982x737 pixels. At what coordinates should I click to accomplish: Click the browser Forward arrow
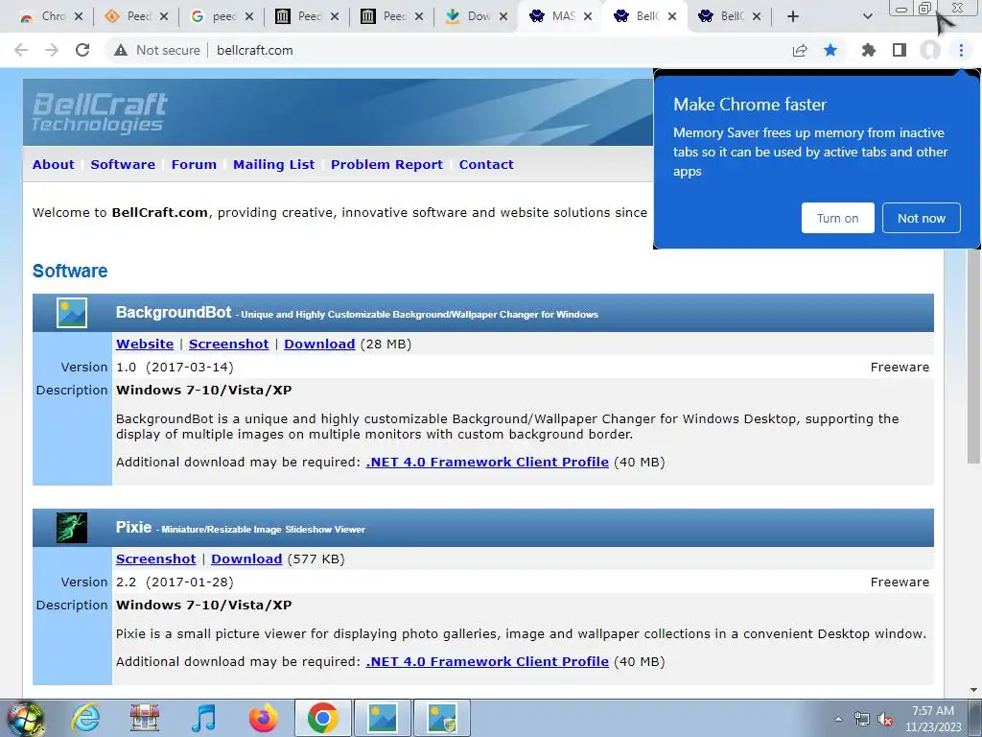tap(52, 50)
